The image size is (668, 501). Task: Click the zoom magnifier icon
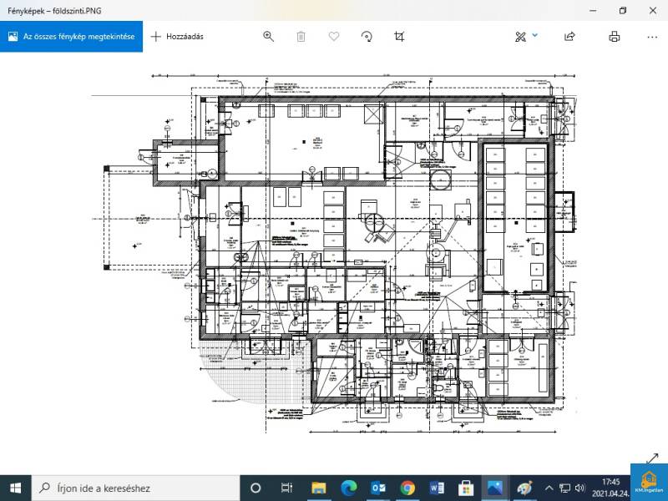[268, 37]
